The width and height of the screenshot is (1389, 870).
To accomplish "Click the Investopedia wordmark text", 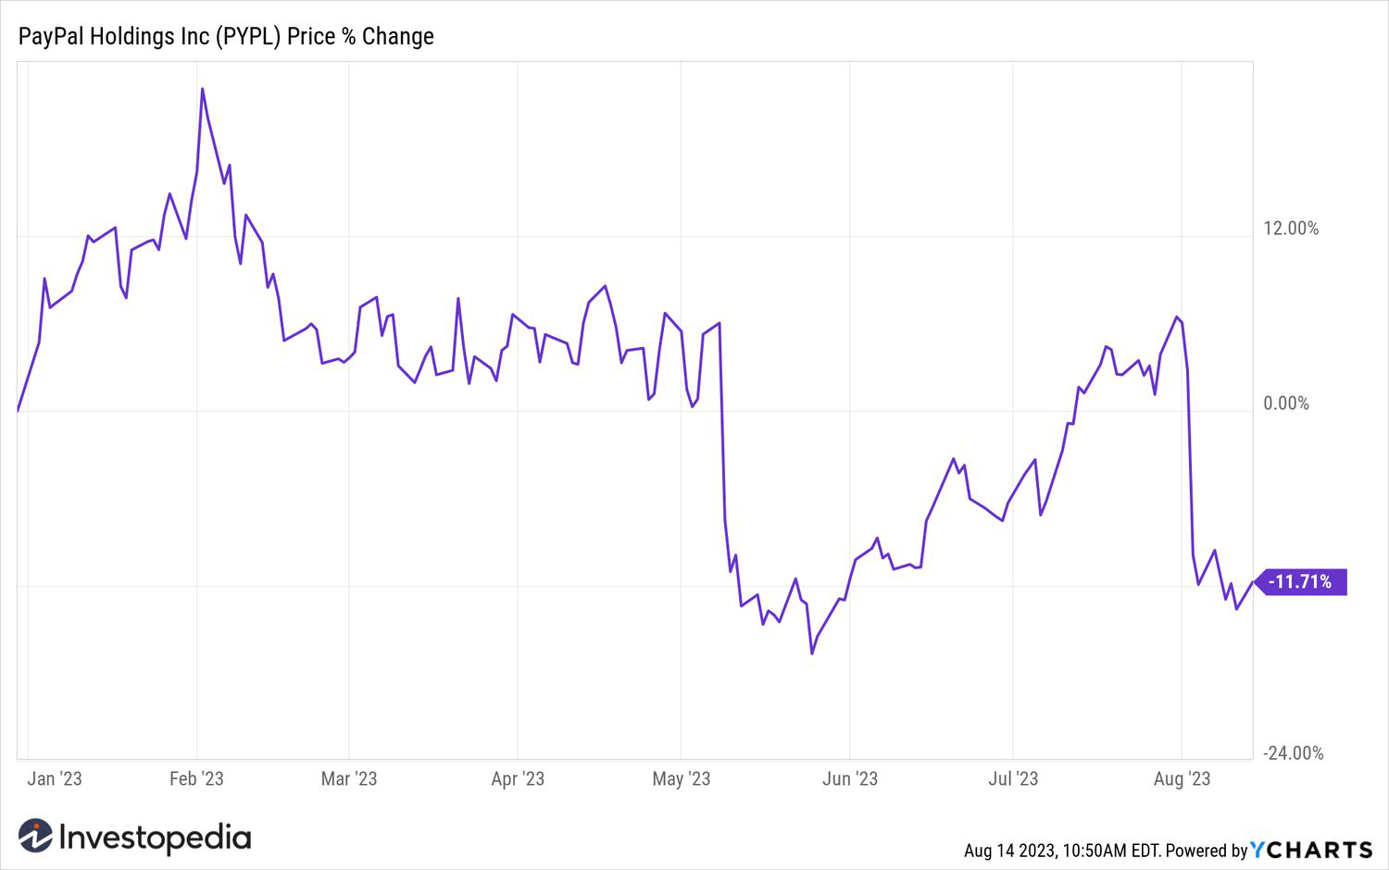I will point(155,838).
